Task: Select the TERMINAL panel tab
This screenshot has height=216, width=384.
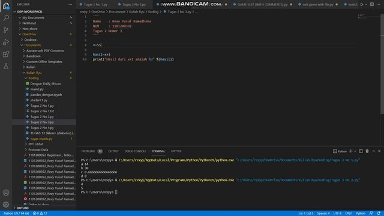Action: coord(158,151)
